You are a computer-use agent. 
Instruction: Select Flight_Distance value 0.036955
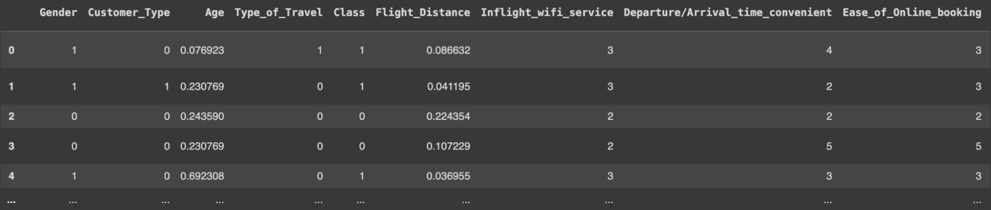point(448,176)
